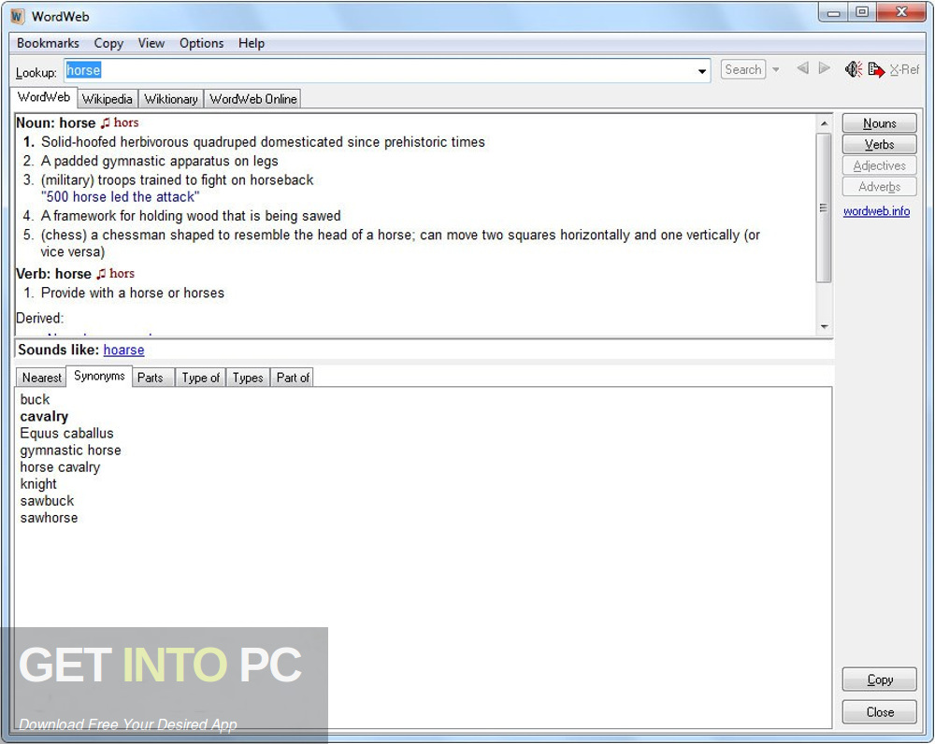The height and width of the screenshot is (744, 935).
Task: Switch to the Wiktionary tab
Action: point(171,99)
